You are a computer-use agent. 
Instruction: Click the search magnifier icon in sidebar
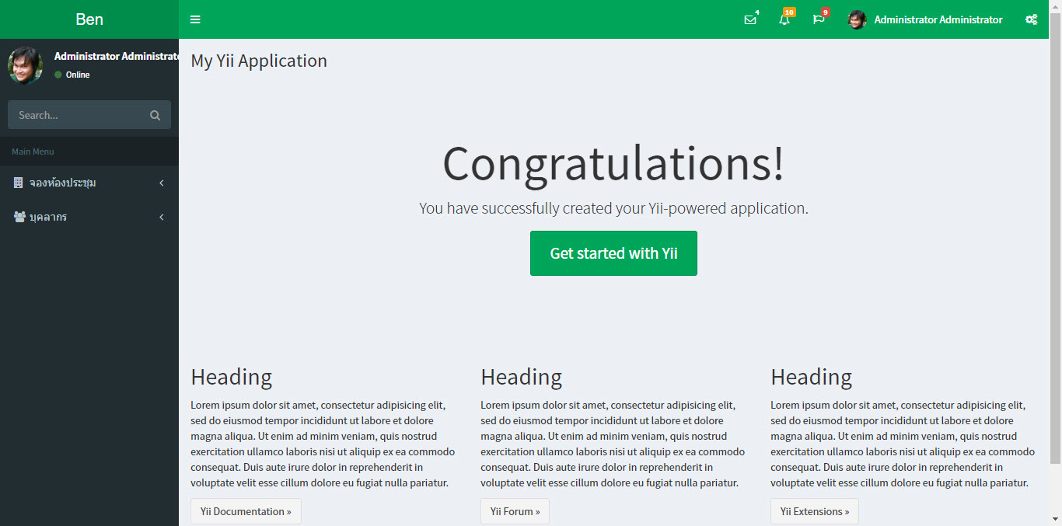(155, 115)
